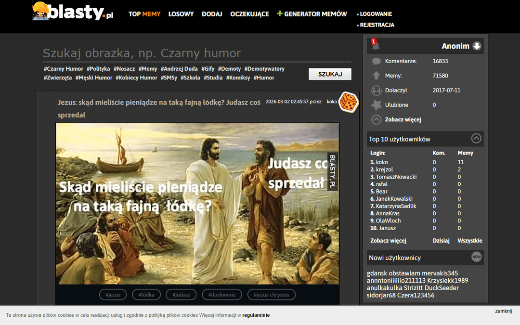This screenshot has height=325, width=520.
Task: Open the OCZEKUJĄCE section
Action: pyautogui.click(x=250, y=14)
